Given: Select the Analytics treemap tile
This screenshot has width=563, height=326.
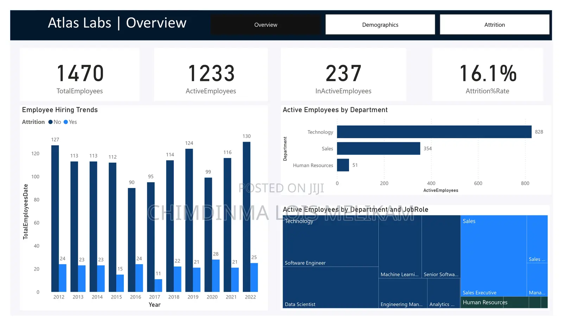Looking at the screenshot, I should 444,293.
